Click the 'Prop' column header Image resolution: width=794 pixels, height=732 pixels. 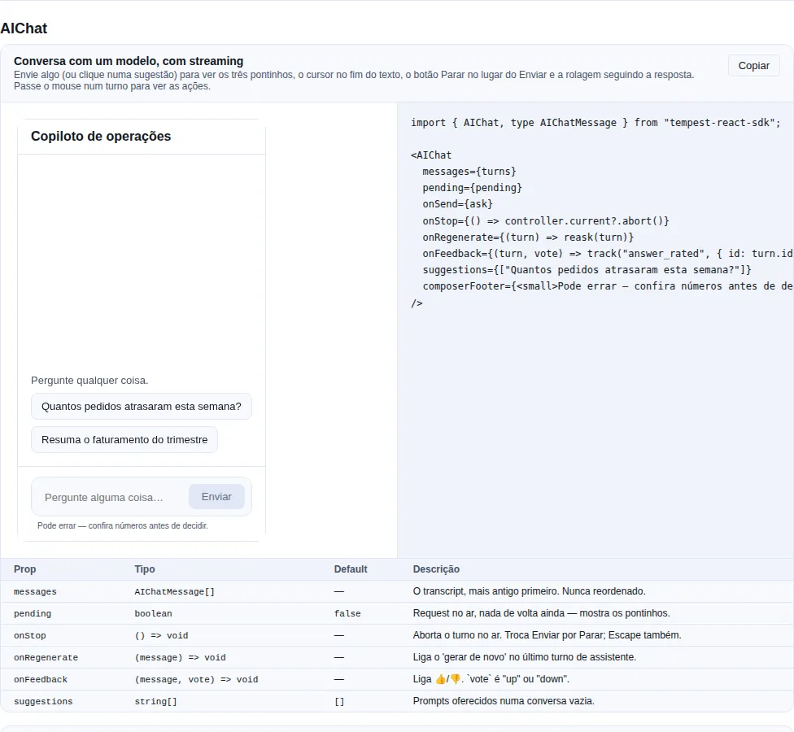24,569
